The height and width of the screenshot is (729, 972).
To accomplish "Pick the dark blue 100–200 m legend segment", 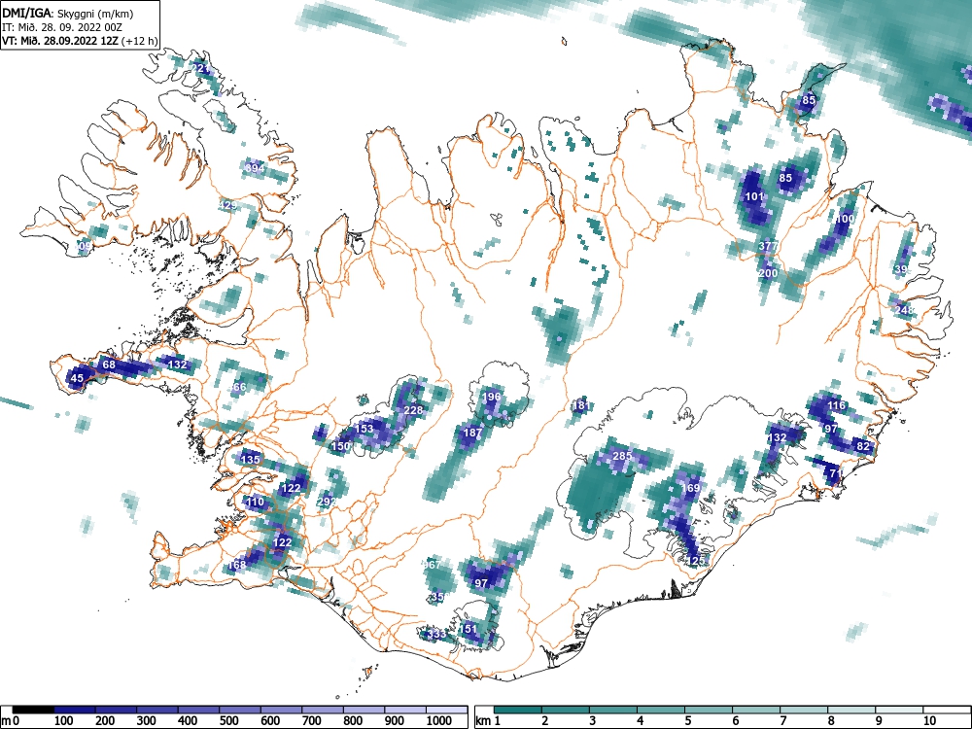I will (75, 710).
